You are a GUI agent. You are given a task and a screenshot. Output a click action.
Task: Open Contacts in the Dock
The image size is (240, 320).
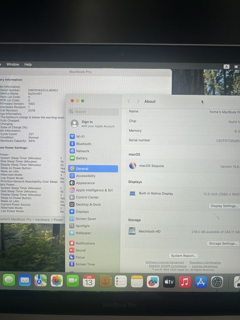click(105, 282)
